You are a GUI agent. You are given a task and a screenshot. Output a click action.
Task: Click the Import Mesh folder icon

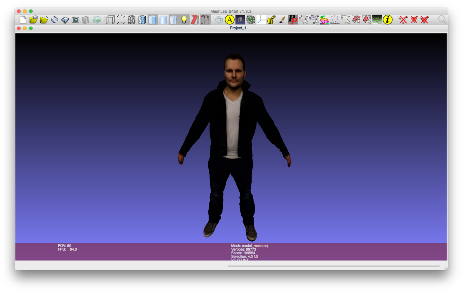pos(44,20)
